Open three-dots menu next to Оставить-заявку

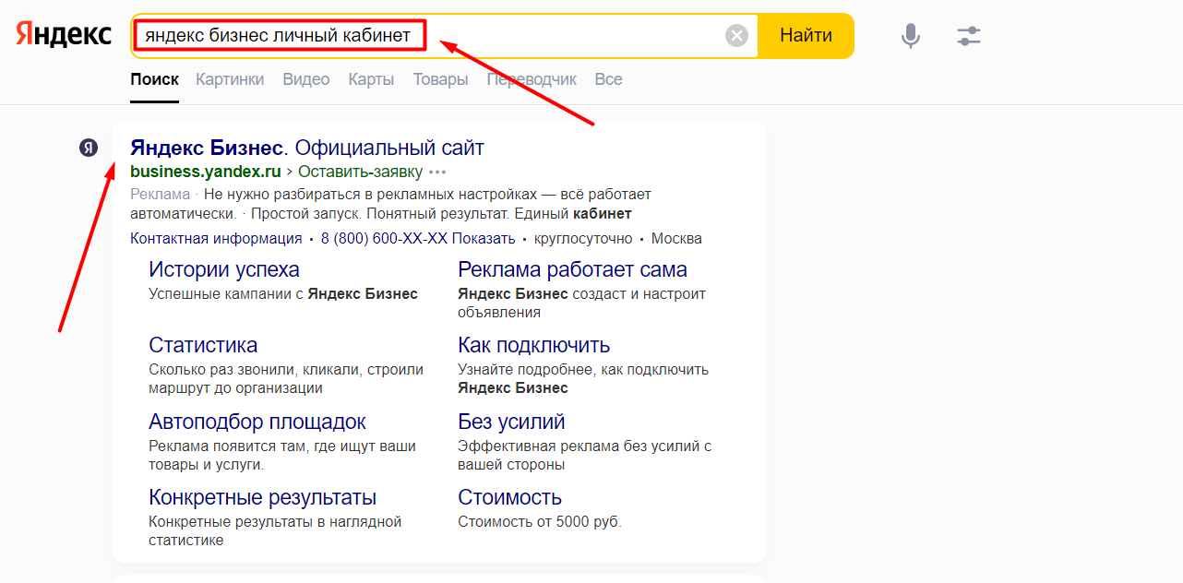437,172
